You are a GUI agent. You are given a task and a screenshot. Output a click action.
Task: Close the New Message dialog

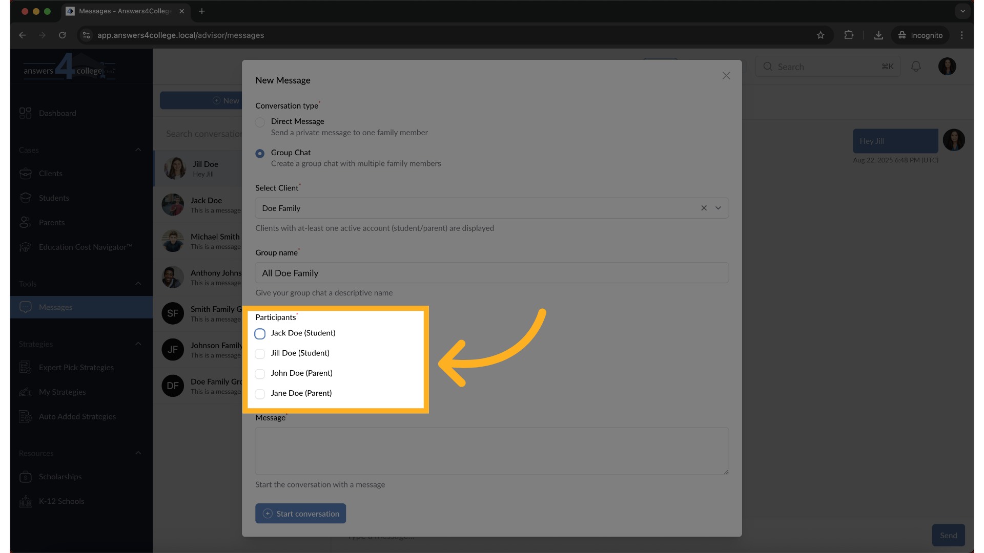click(x=726, y=76)
